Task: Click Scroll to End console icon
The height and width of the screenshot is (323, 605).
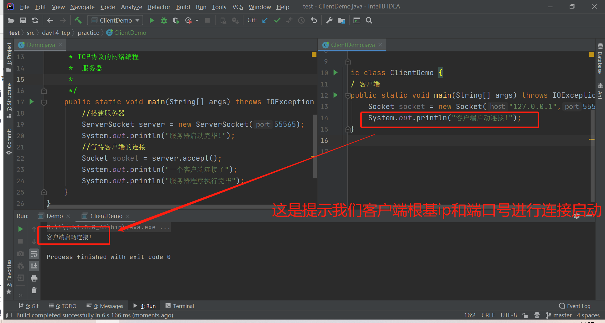Action: tap(34, 266)
